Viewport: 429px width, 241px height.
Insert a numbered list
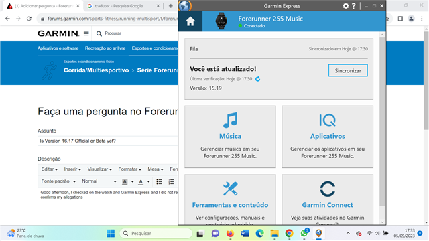point(171,181)
